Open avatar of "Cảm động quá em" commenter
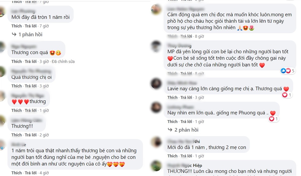Screen dimensions: 301x176 point(156,10)
